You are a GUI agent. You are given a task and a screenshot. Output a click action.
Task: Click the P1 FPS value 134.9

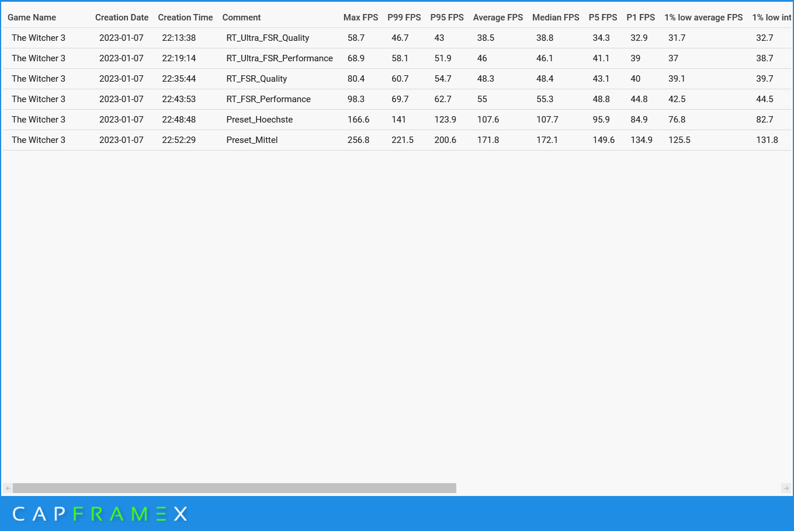point(642,140)
